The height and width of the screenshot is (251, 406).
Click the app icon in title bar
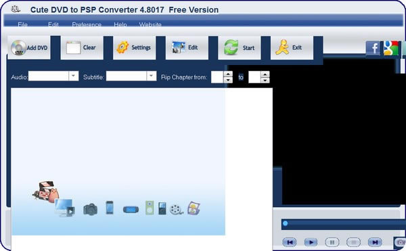16,9
